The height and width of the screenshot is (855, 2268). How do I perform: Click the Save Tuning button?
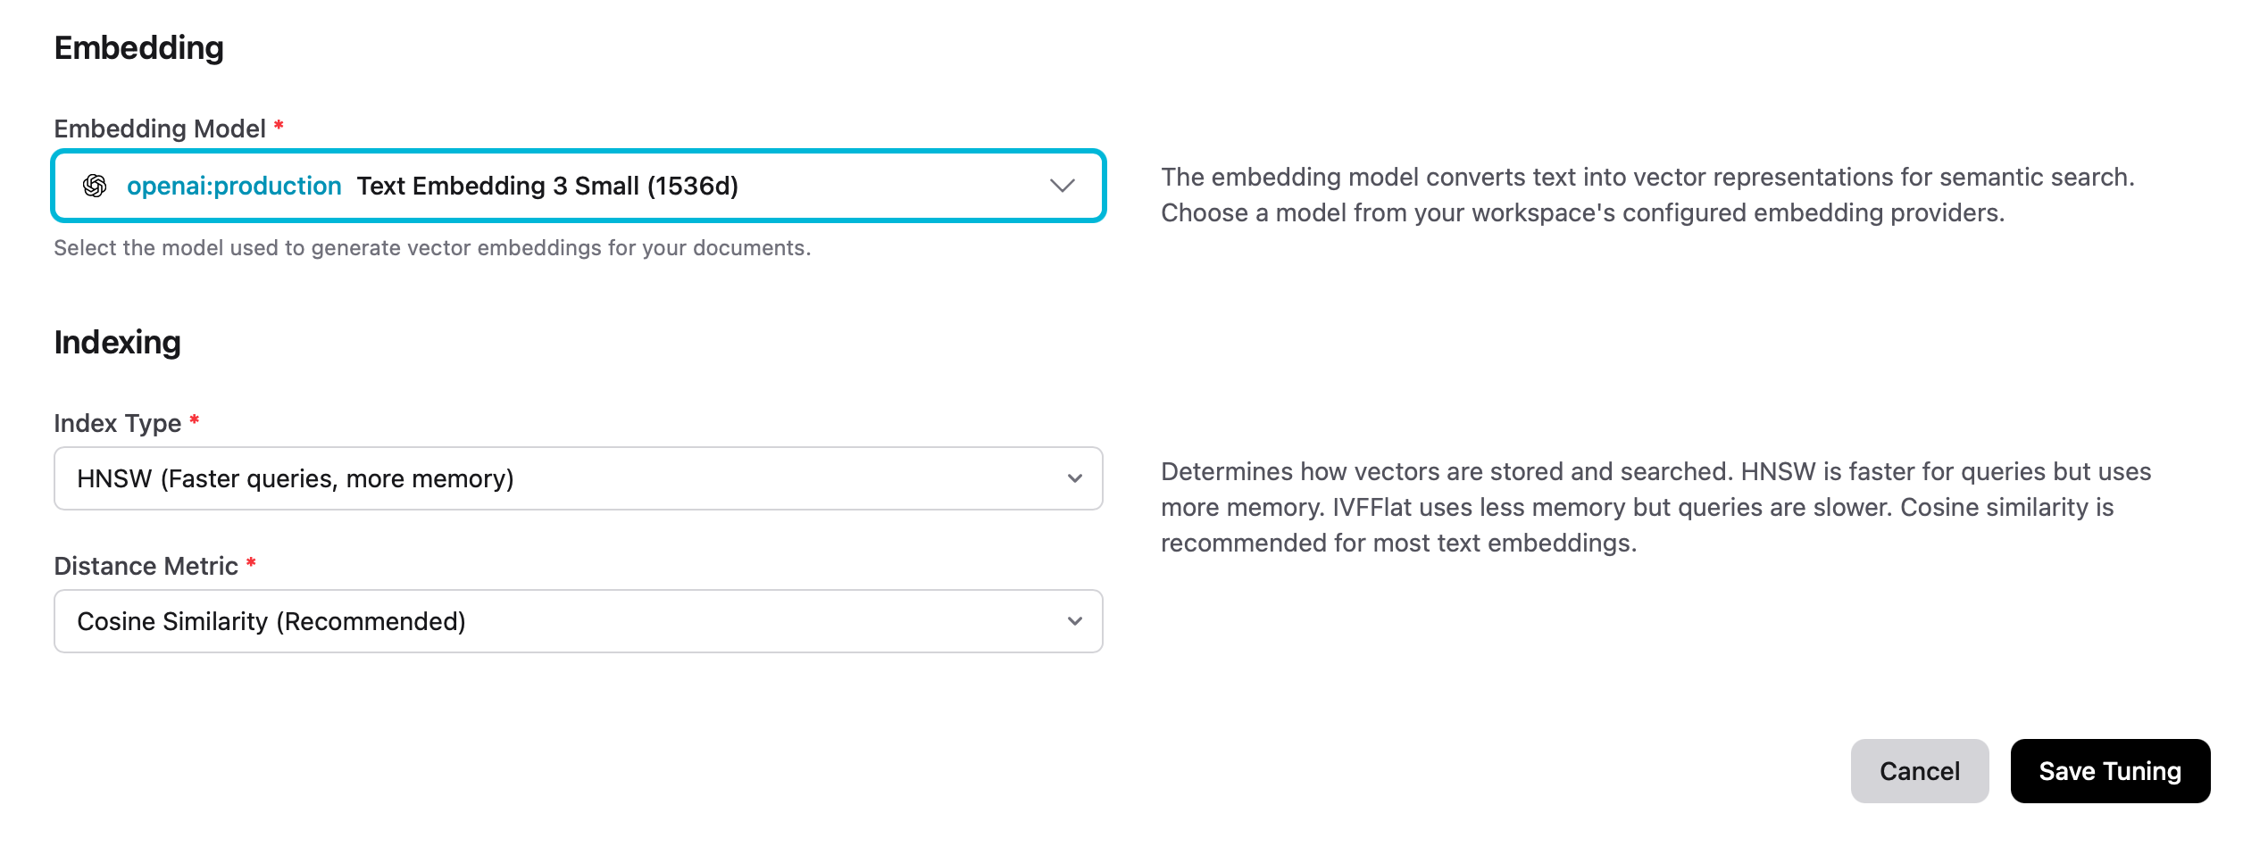pyautogui.click(x=2111, y=770)
